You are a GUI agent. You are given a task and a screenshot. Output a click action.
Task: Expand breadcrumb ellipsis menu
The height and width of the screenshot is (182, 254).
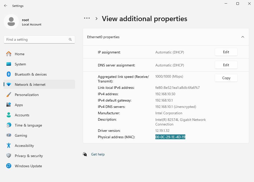point(87,18)
